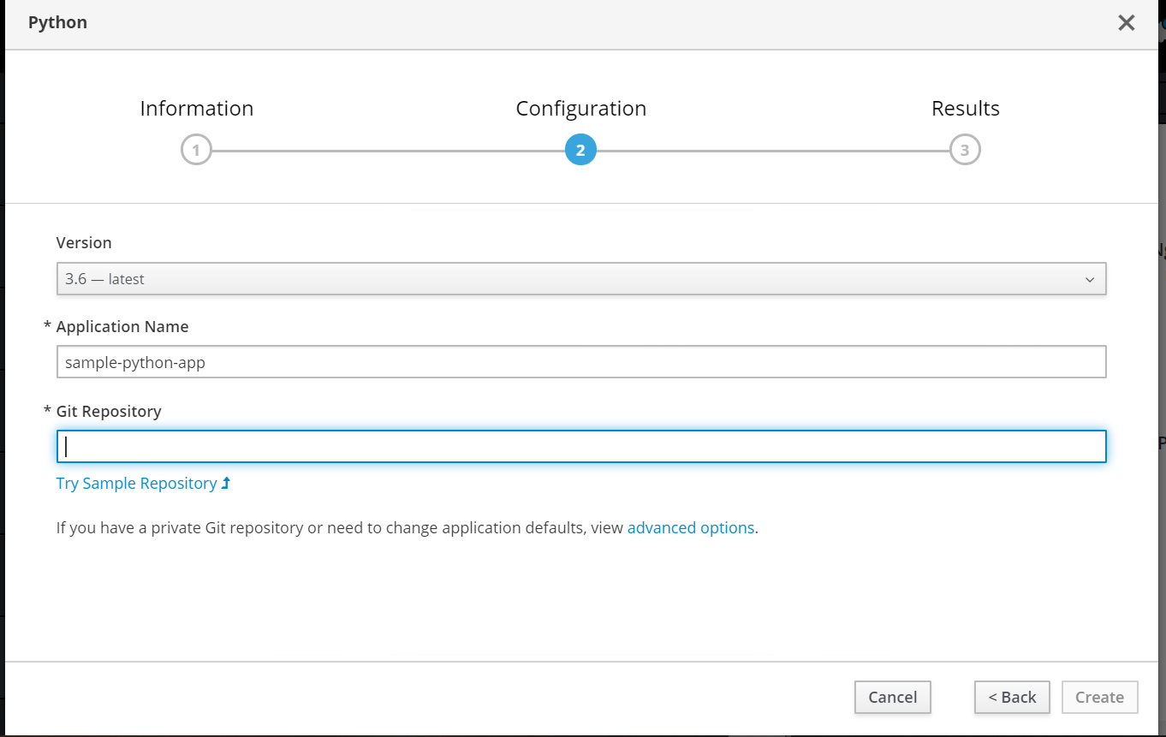Click the Version dropdown chevron arrow
Image resolution: width=1166 pixels, height=737 pixels.
(1089, 278)
